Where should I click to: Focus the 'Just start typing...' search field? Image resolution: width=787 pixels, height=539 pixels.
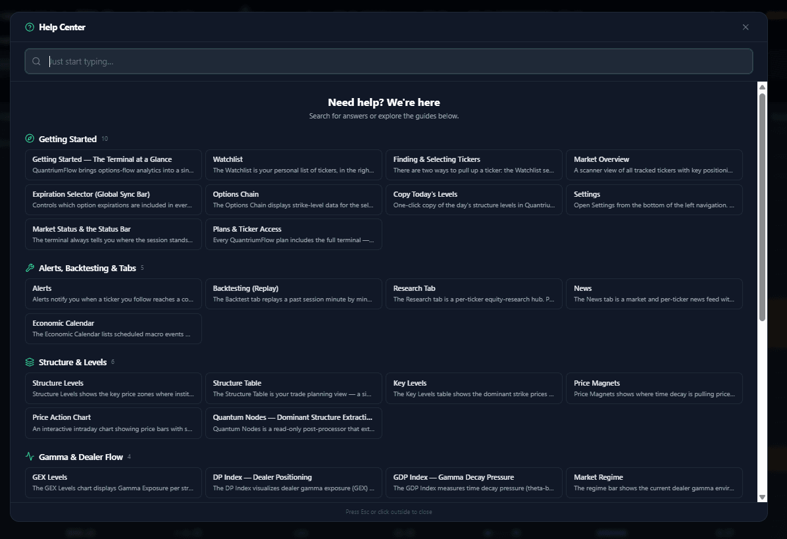point(388,61)
